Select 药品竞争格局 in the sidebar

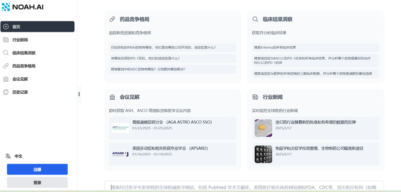point(37,66)
